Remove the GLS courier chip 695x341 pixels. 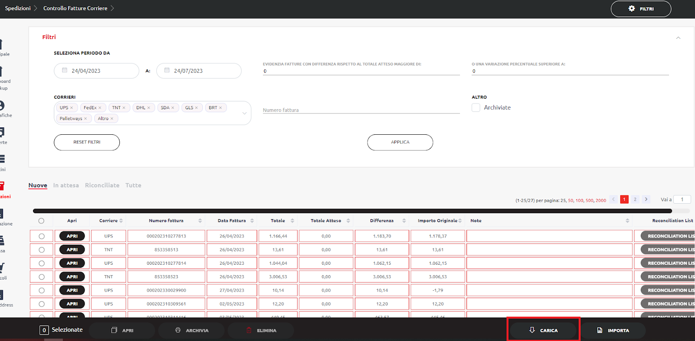196,108
